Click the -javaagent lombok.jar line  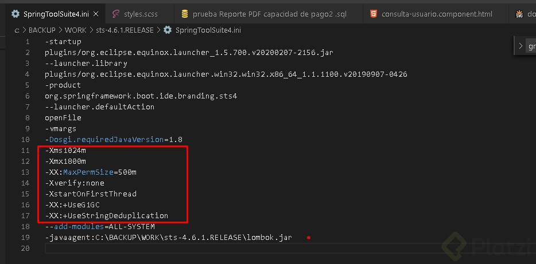168,238
